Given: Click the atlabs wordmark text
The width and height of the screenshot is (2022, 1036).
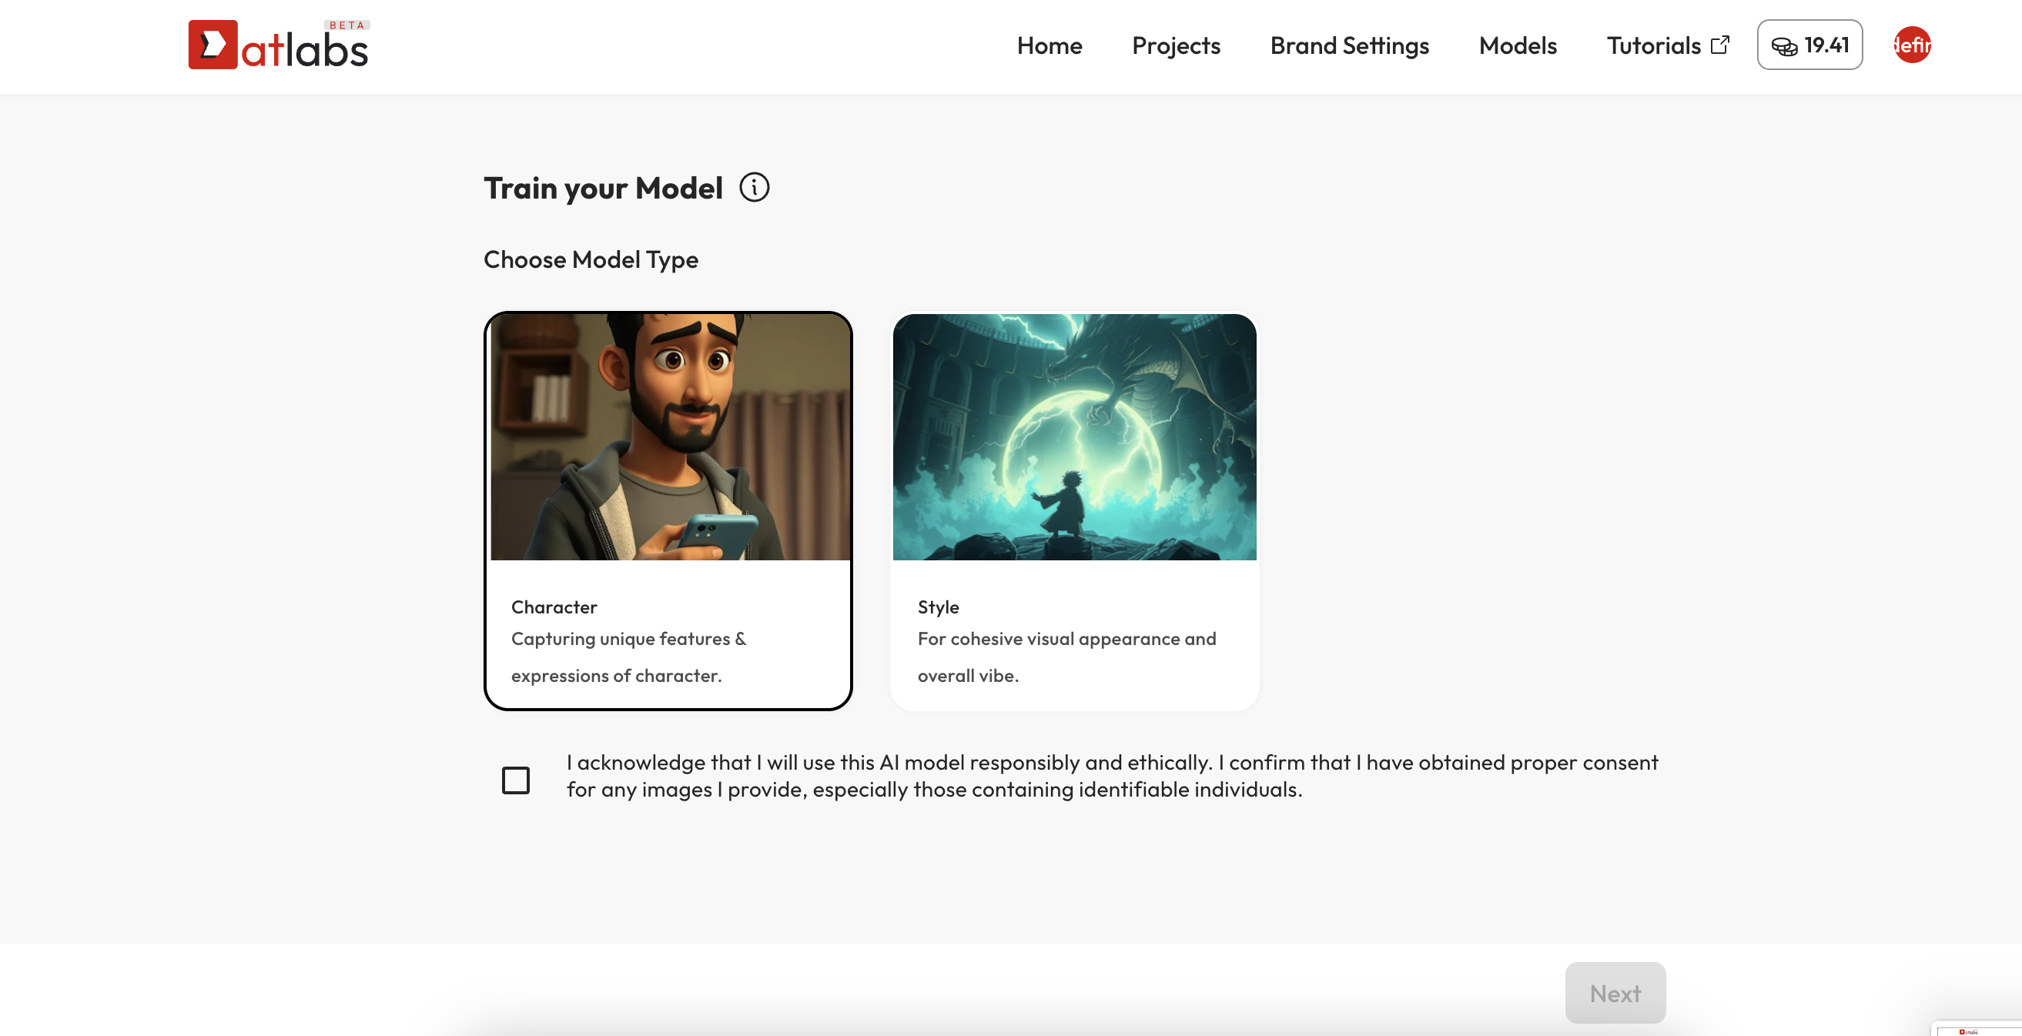Looking at the screenshot, I should coord(305,51).
